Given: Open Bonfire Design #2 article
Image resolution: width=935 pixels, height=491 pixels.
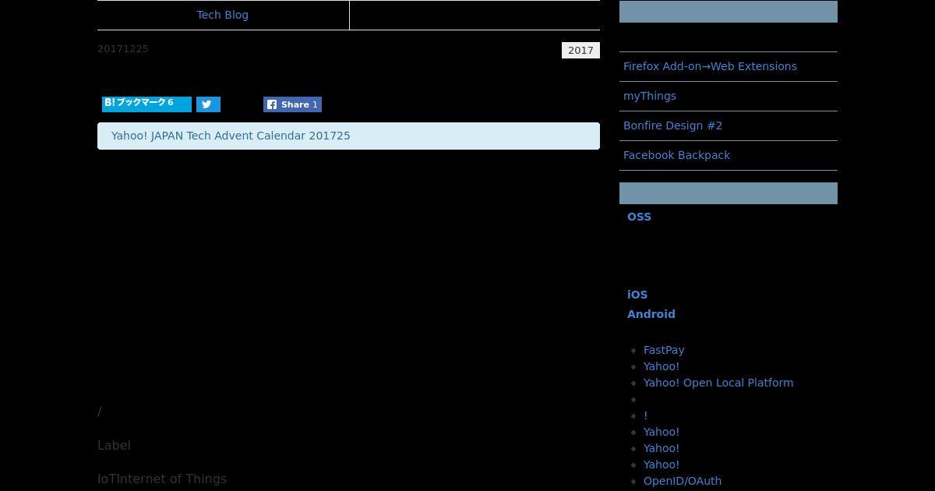Looking at the screenshot, I should coord(672,125).
